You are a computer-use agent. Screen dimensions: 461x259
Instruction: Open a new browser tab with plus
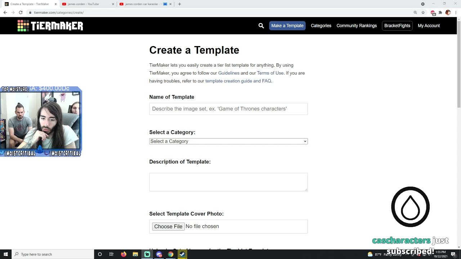(x=179, y=4)
